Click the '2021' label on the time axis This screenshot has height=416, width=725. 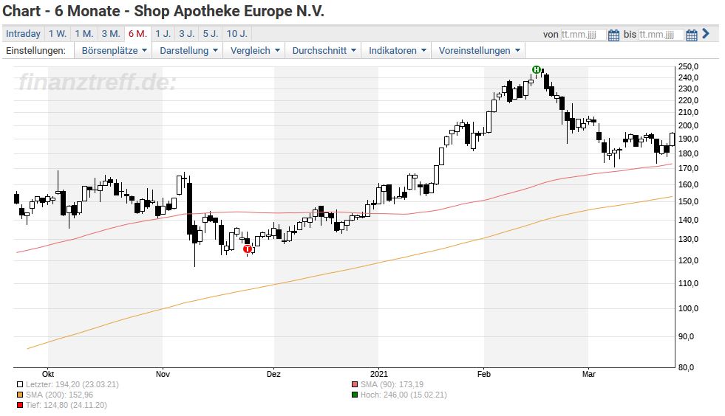[x=378, y=374]
